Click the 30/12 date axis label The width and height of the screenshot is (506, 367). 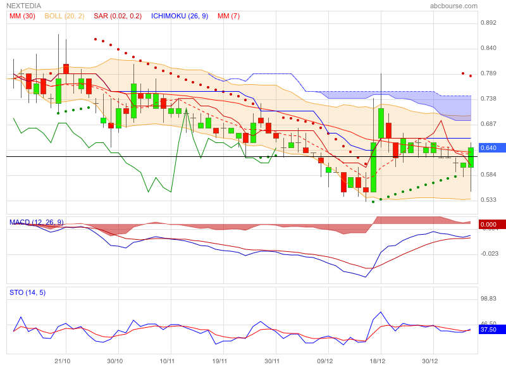(x=430, y=361)
